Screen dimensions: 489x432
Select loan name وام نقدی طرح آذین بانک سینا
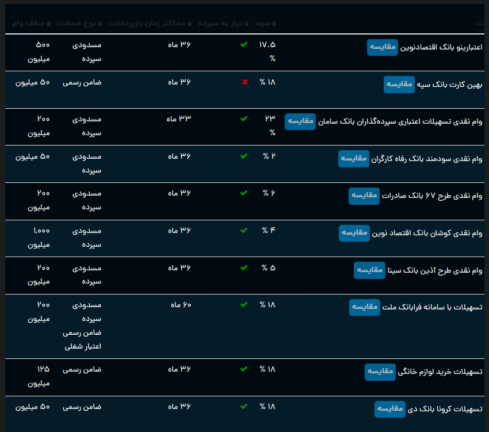point(435,270)
